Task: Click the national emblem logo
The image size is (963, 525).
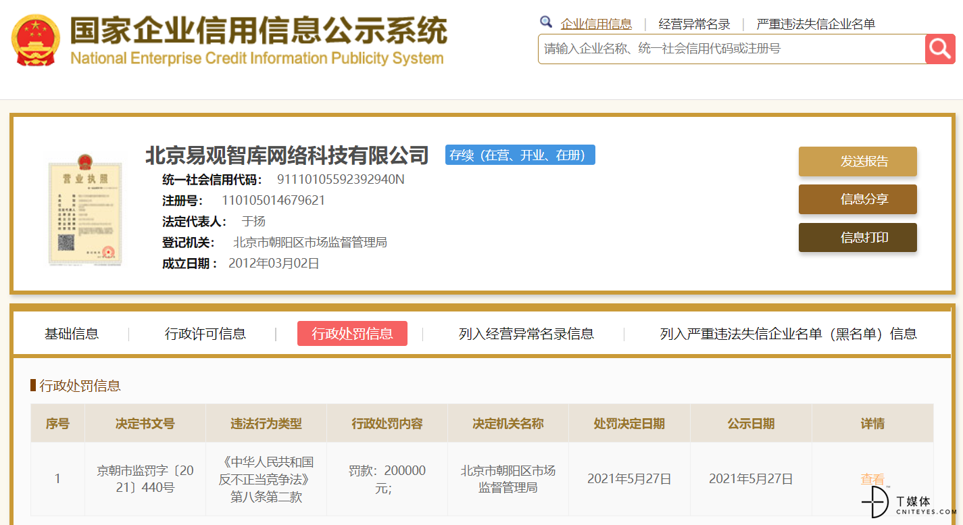Action: click(36, 40)
